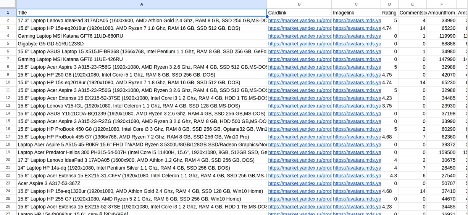Select row 14 header number
468x215 pixels.
[8, 114]
